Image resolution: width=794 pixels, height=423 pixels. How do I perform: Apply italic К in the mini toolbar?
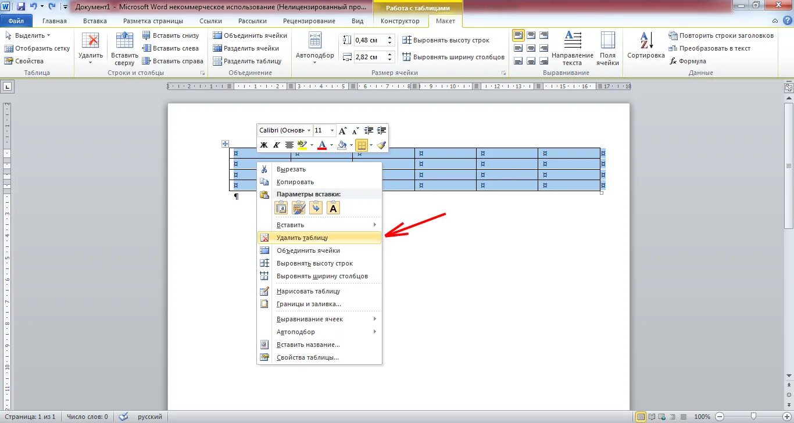(x=277, y=145)
